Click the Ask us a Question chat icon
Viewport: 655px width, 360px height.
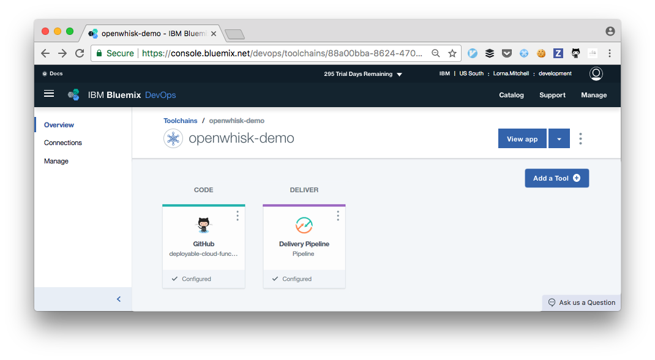pyautogui.click(x=550, y=302)
